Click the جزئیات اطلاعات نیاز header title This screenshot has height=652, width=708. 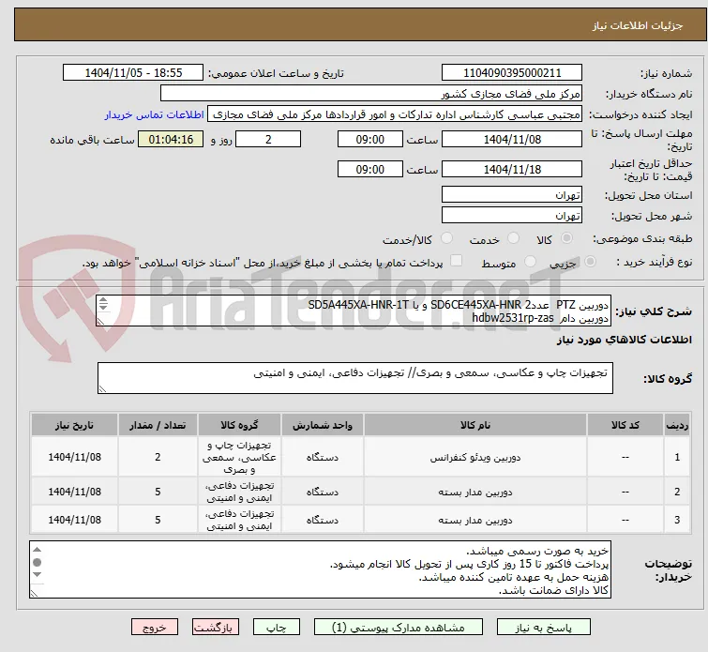coord(638,25)
